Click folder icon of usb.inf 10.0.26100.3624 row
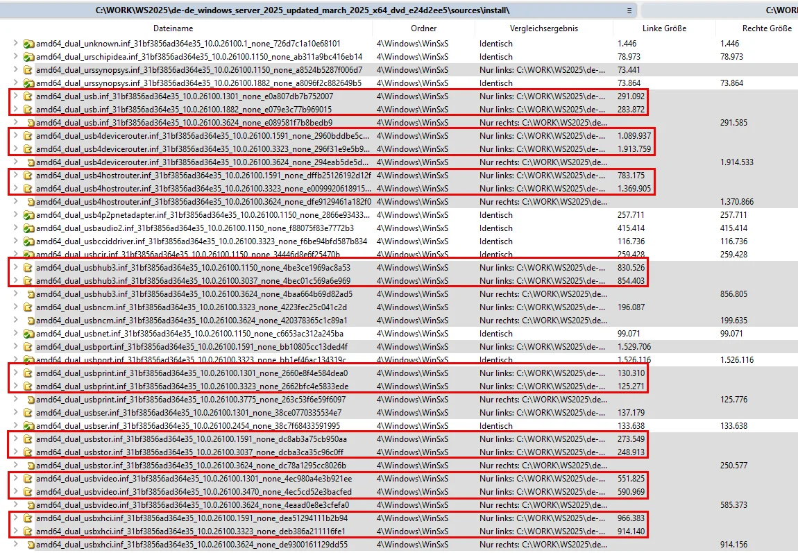This screenshot has width=798, height=553. 31,123
